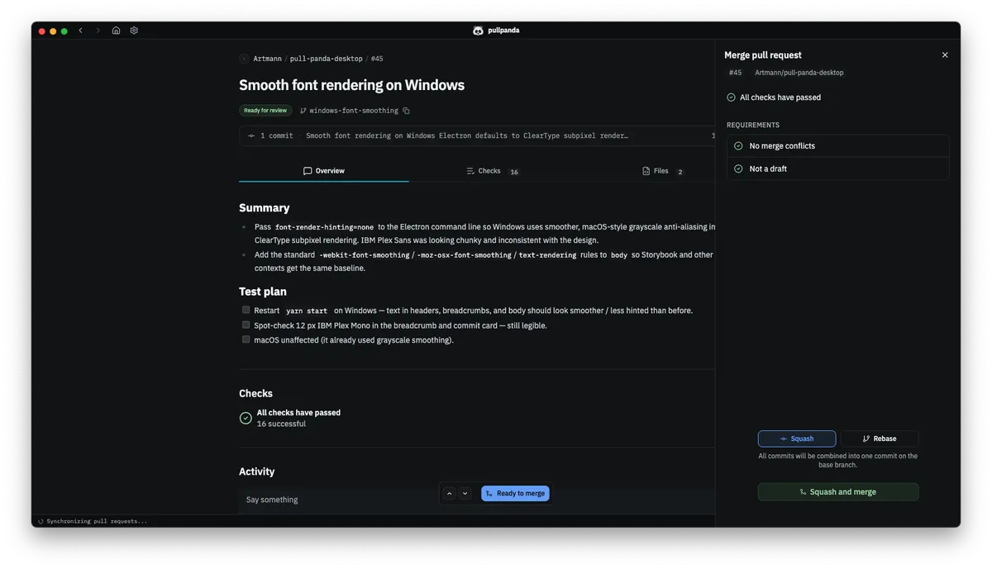
Task: Navigate back with the left arrow
Action: pos(80,31)
